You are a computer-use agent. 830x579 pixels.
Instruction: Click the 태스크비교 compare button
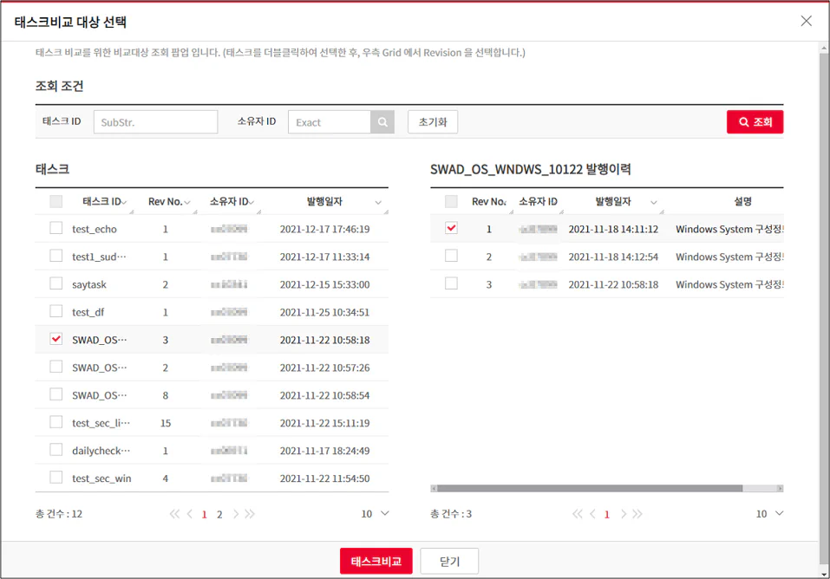click(x=376, y=561)
